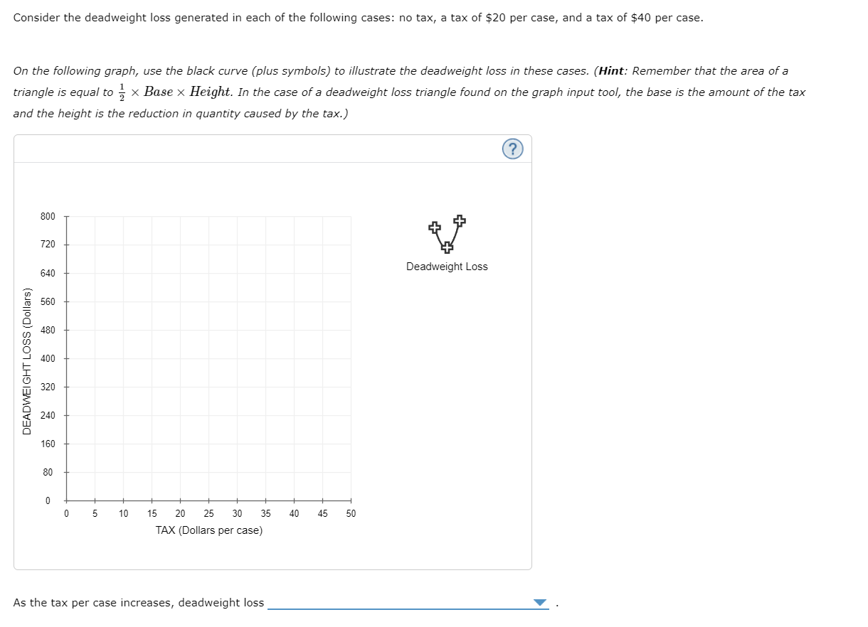Click the TAX (Dollars per case) axis label

210,530
